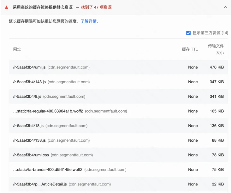Open the /r-5aaef3b4/18.js URL
The image size is (231, 193).
[28, 126]
